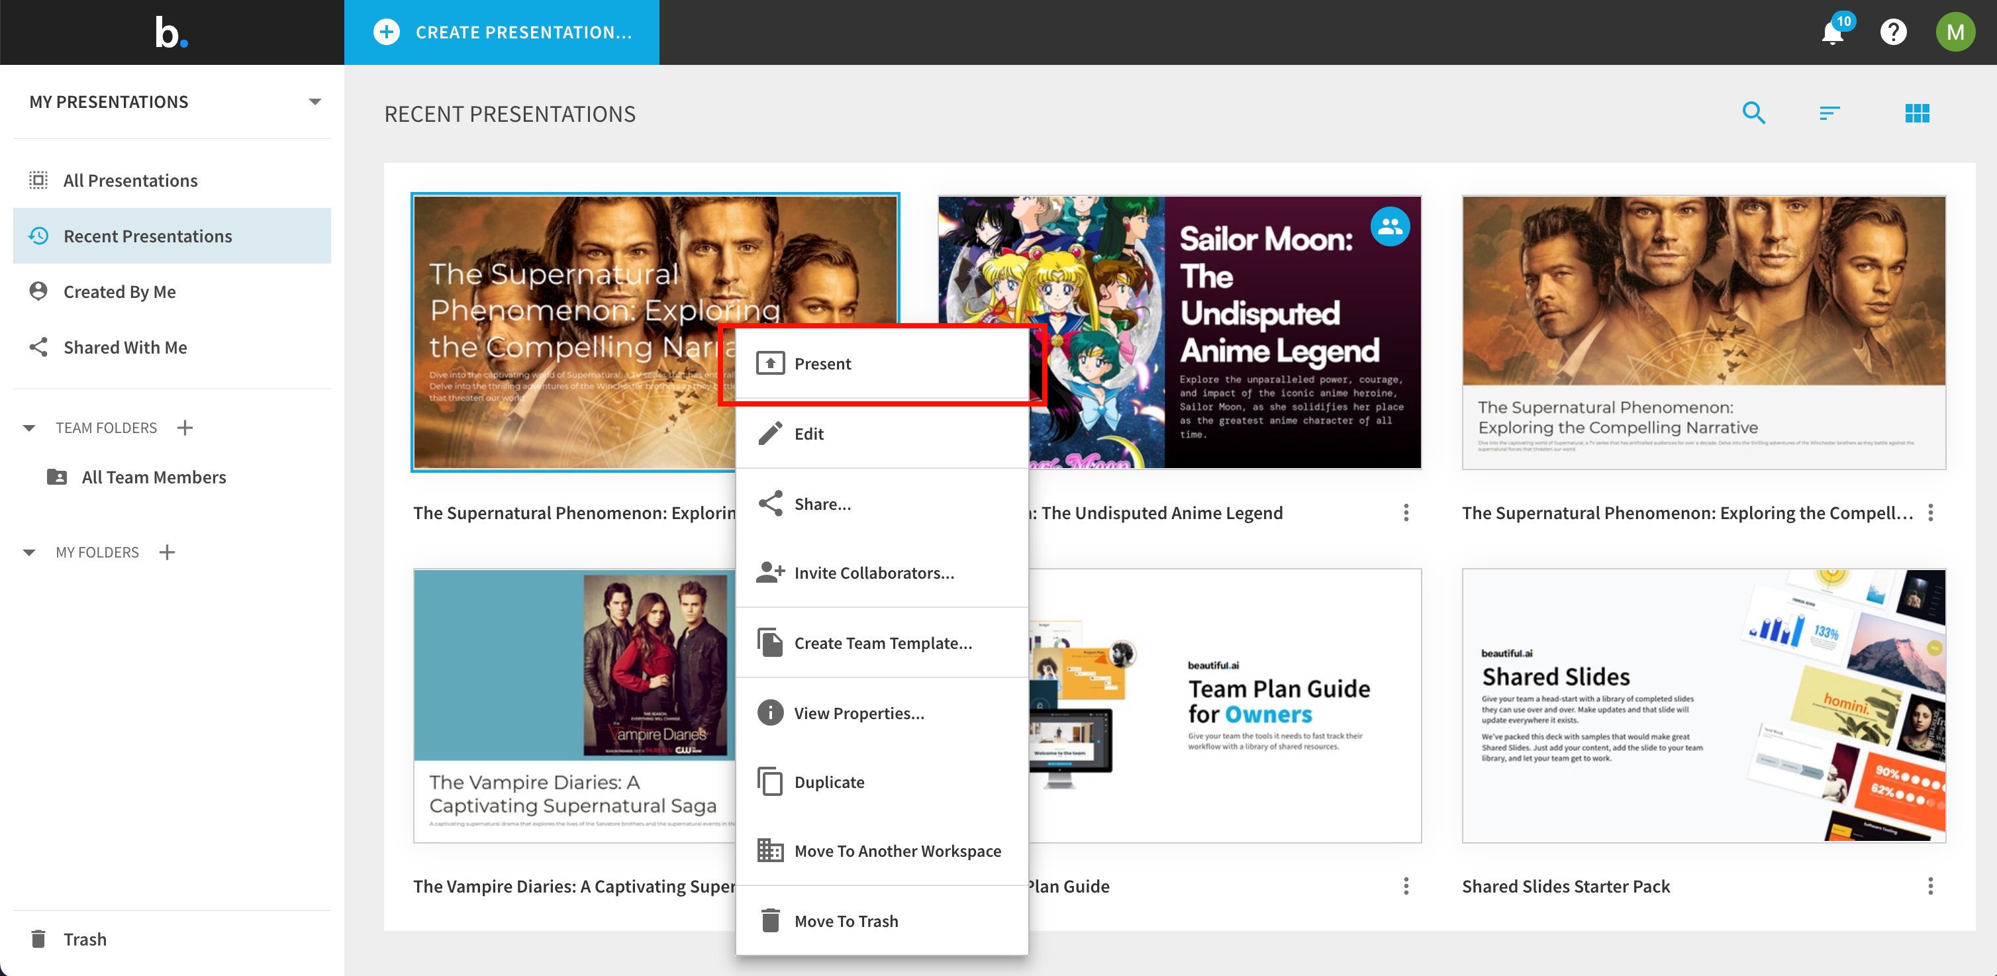Click the Duplicate copy icon

pyautogui.click(x=770, y=781)
